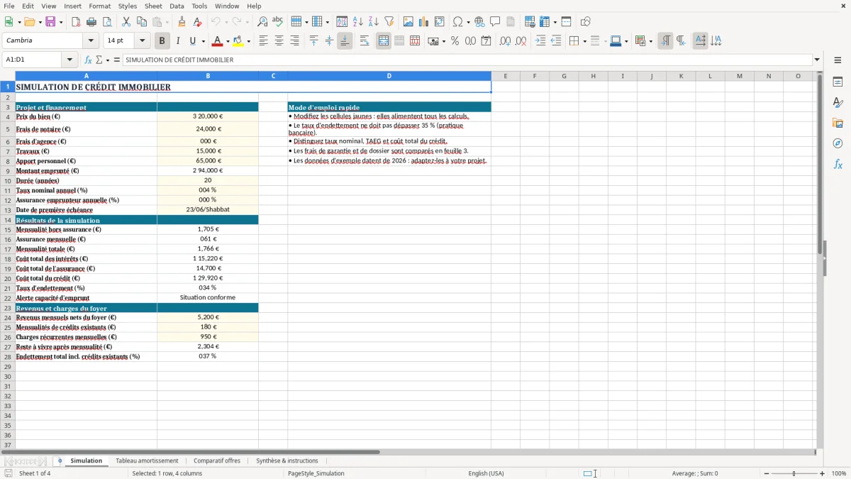Click the Define Print Area icon

click(x=530, y=22)
